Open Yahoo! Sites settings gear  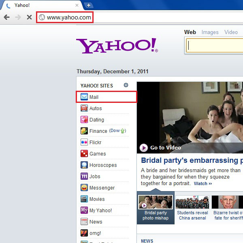(x=126, y=85)
